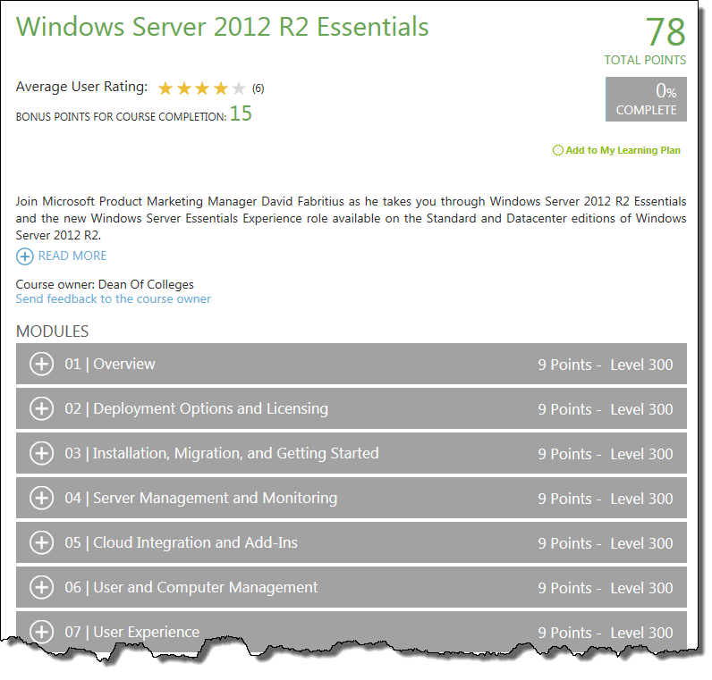Click the 0% COMPLETE progress box
This screenshot has height=680, width=712.
(x=646, y=99)
